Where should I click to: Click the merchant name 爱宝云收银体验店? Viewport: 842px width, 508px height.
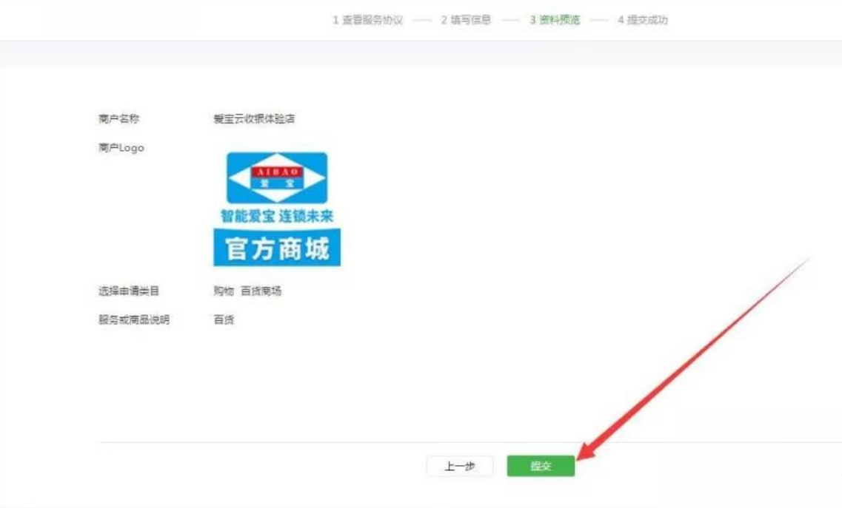(254, 118)
